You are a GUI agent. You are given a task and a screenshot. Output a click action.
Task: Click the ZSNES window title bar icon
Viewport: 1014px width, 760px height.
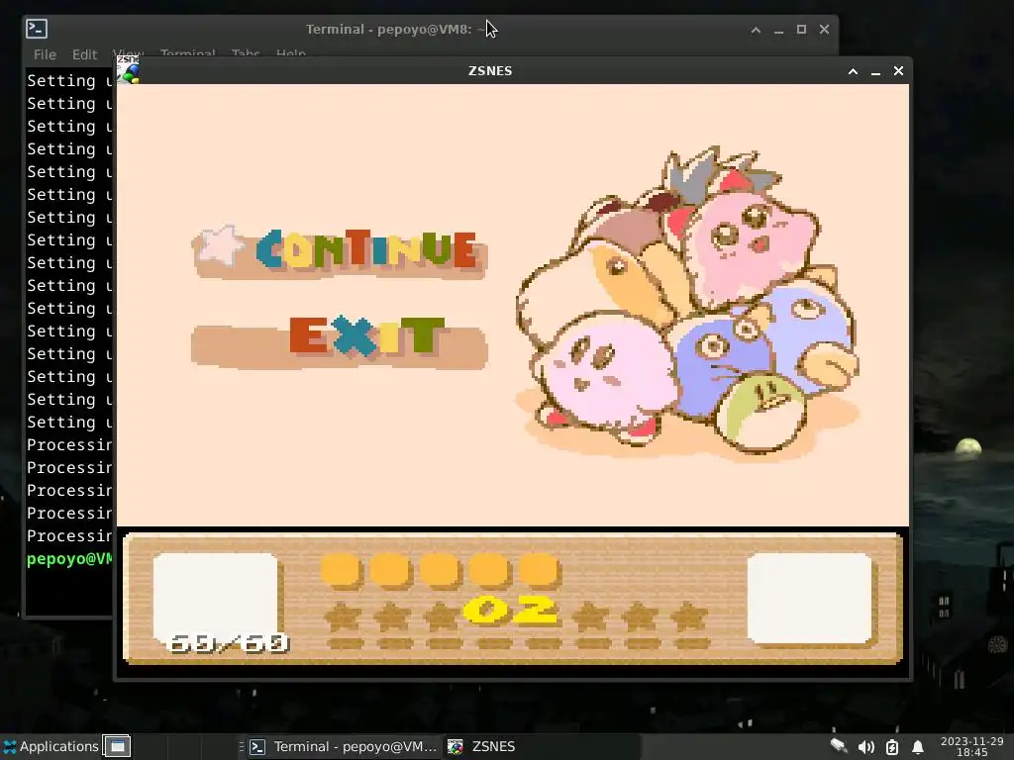(x=128, y=70)
